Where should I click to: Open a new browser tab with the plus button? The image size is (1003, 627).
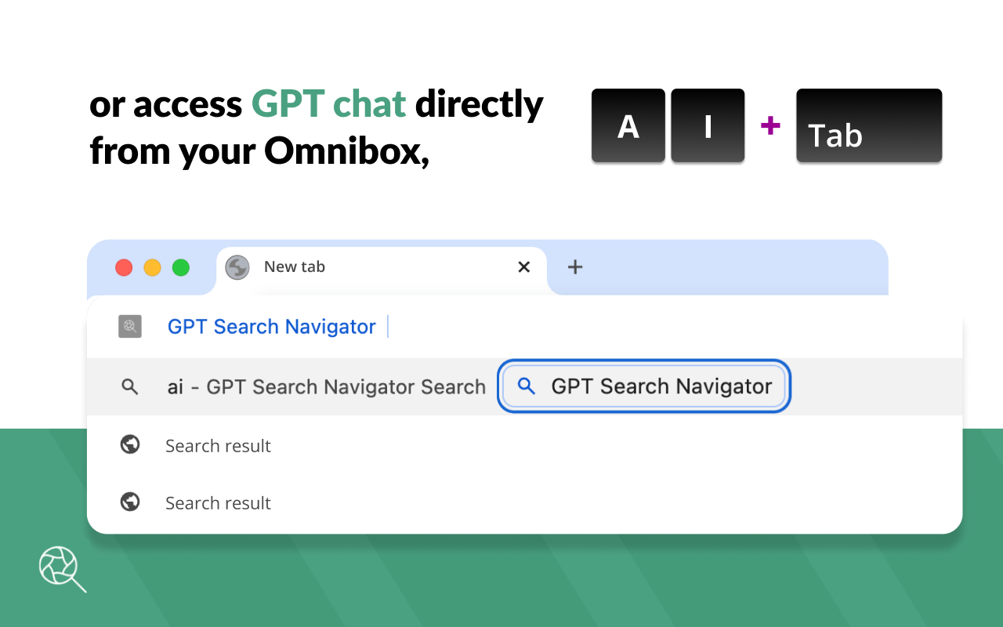tap(575, 267)
